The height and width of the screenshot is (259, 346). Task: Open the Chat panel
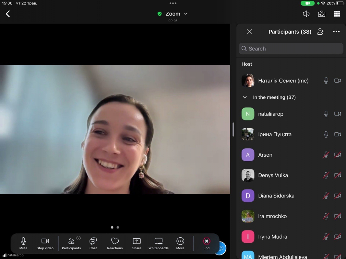coord(93,243)
